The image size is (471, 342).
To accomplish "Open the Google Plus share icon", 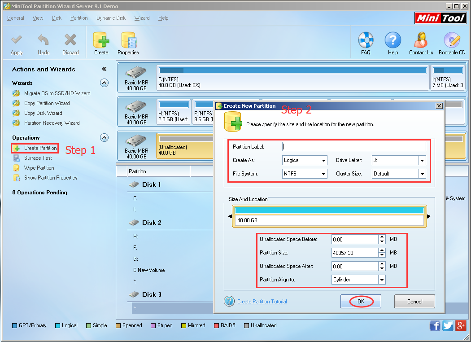I will (x=461, y=325).
